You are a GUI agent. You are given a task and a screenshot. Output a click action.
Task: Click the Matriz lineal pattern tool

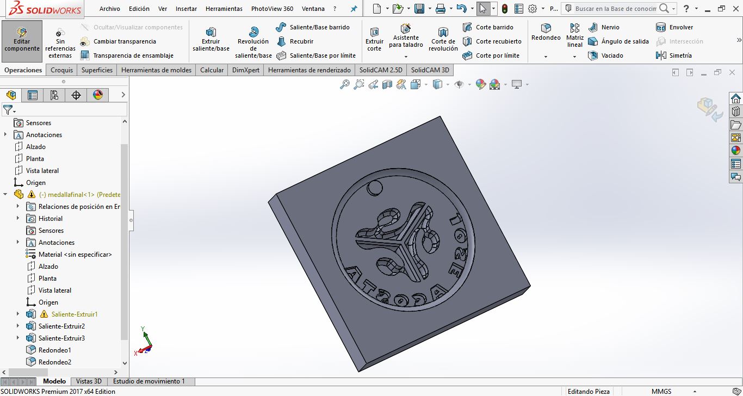coord(575,36)
